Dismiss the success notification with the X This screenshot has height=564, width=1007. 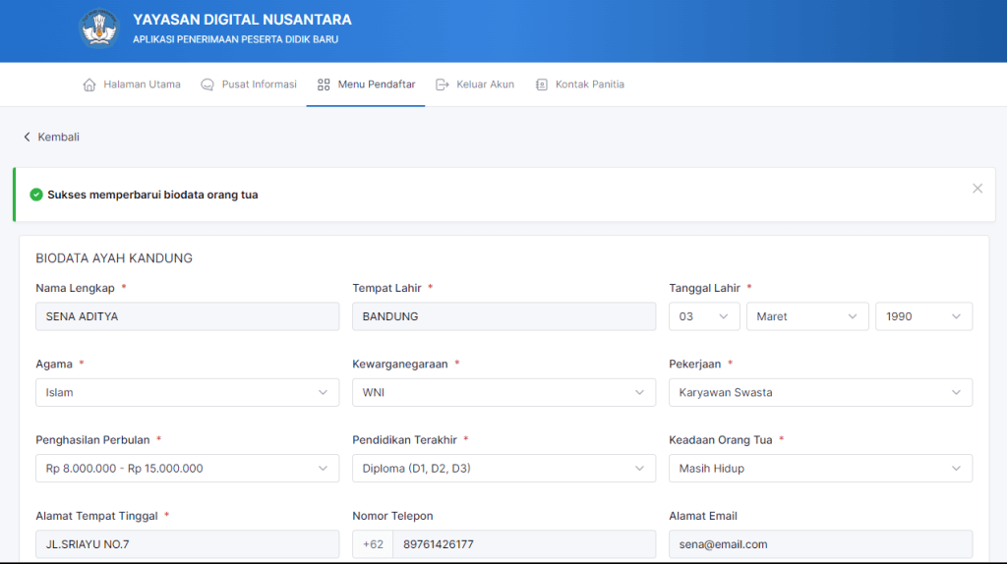point(977,189)
